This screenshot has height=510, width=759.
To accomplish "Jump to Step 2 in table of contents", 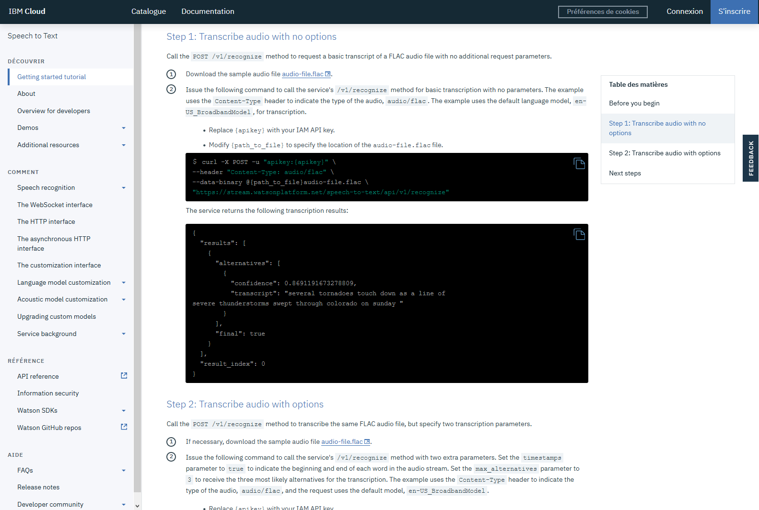I will [x=665, y=153].
